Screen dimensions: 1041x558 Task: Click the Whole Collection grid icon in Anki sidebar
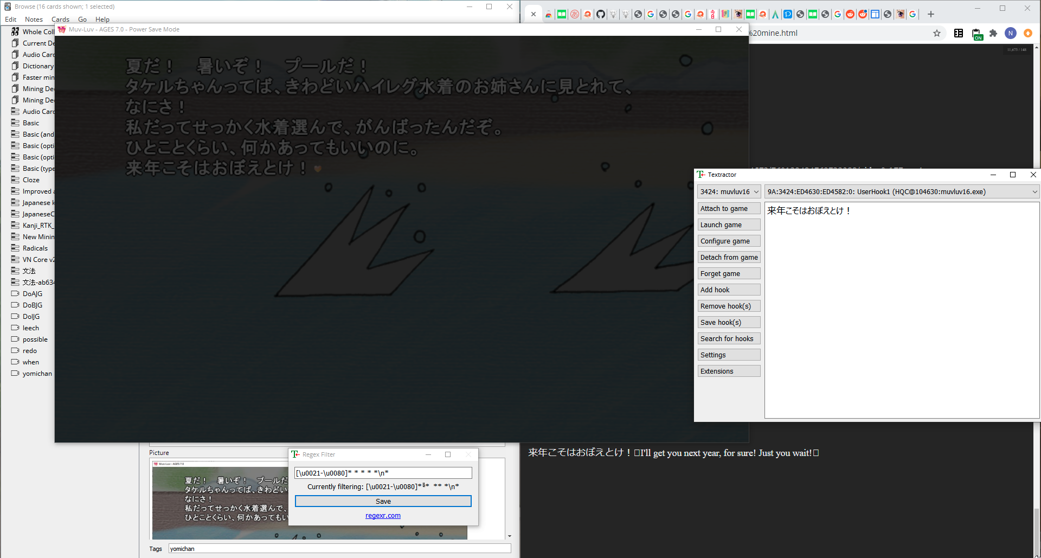(15, 31)
